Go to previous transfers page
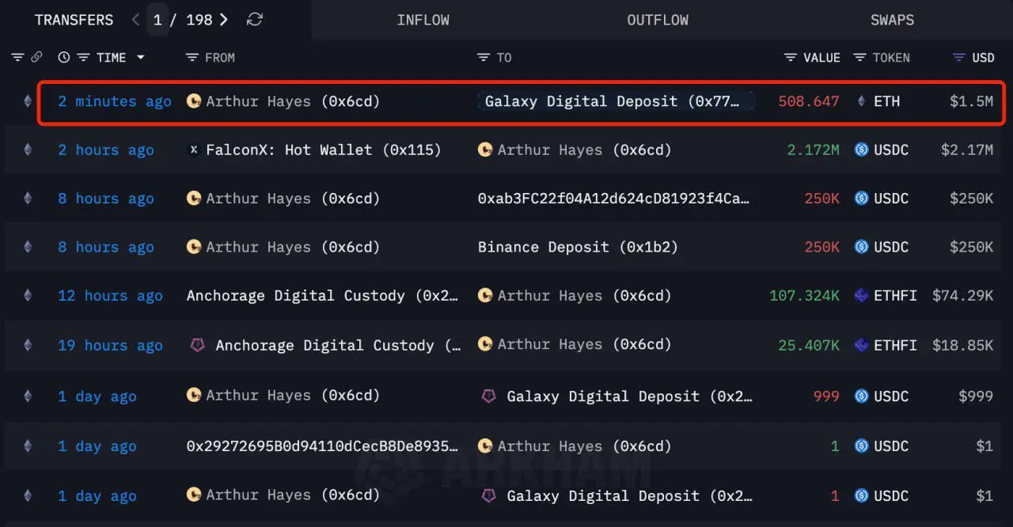Image resolution: width=1013 pixels, height=527 pixels. click(135, 20)
